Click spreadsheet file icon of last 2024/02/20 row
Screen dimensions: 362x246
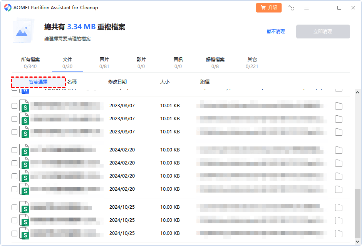24,189
